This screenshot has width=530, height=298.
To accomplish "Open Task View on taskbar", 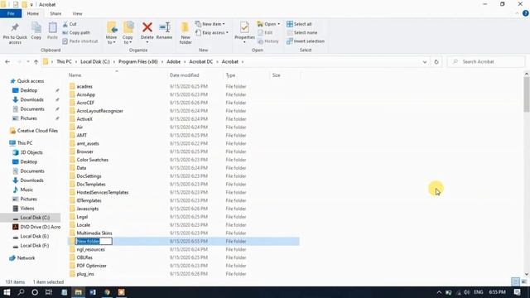I will (x=49, y=292).
